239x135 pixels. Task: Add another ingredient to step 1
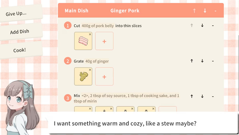point(104,41)
